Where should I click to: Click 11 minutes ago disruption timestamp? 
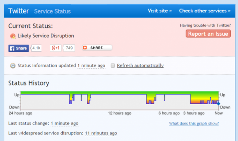[101, 133]
